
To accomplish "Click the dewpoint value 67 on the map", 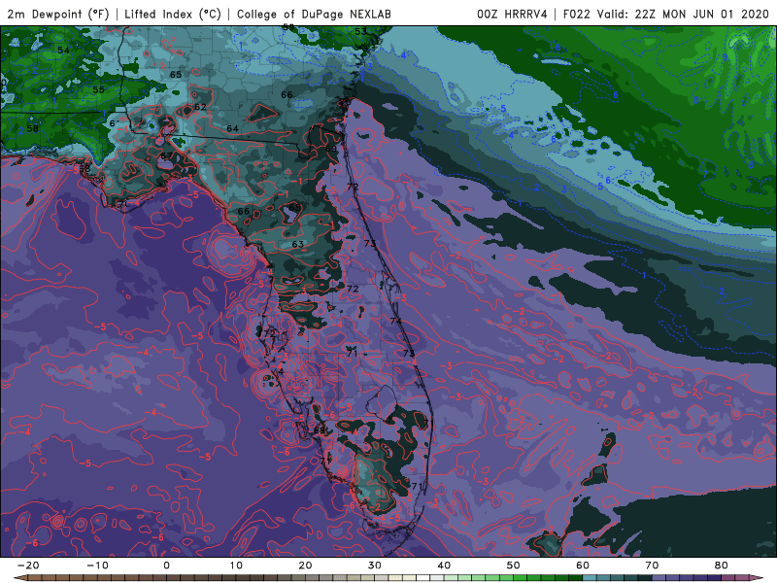I will tap(167, 155).
